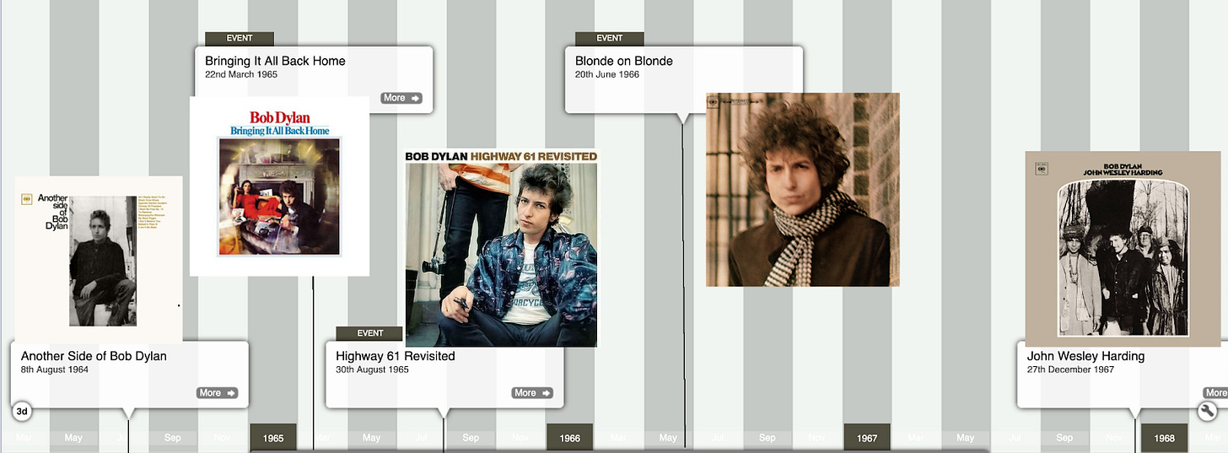Click the EVENT tag above Highway 61 Revisited
The image size is (1228, 453).
[x=369, y=333]
